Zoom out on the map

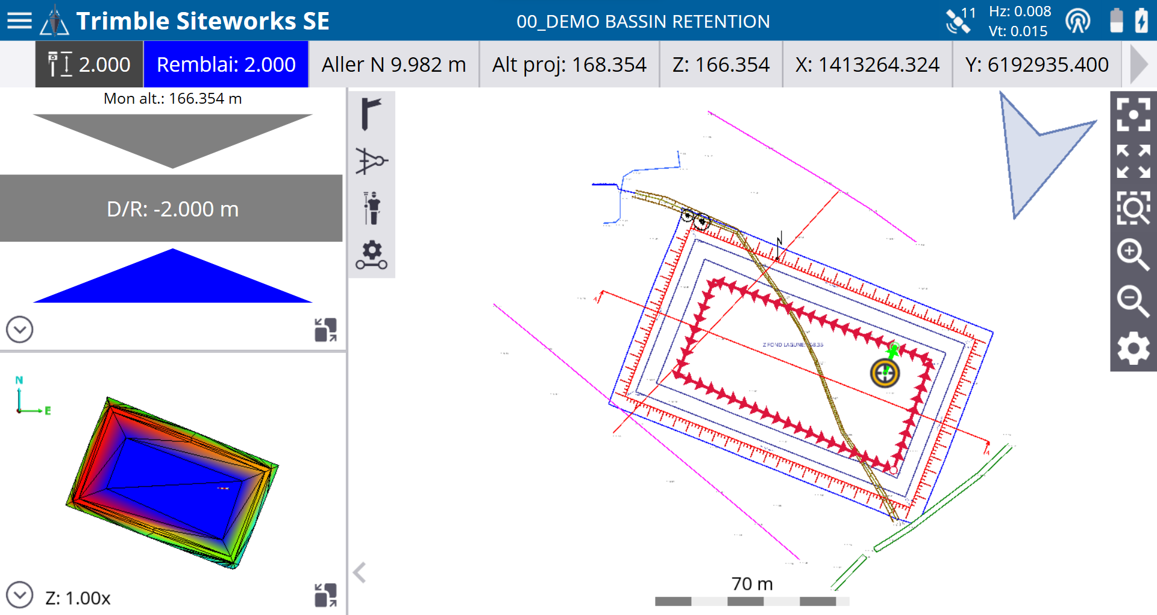click(x=1133, y=301)
